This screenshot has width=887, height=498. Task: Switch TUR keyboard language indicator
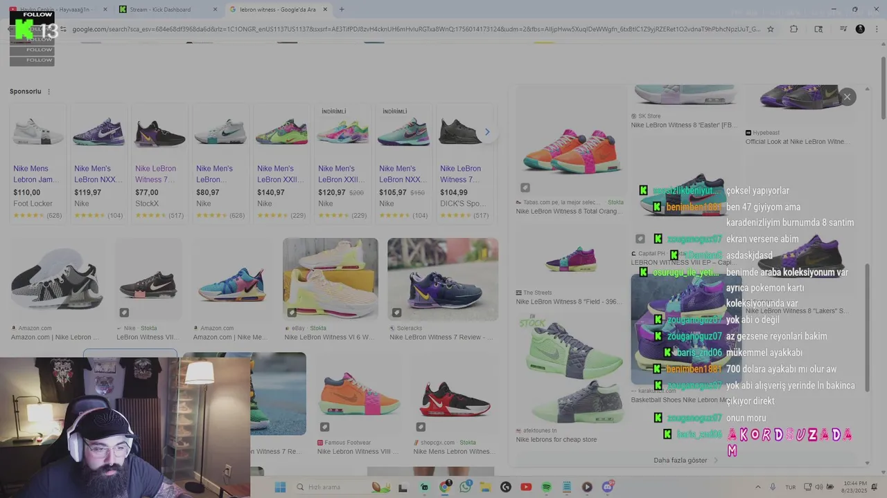pos(791,487)
